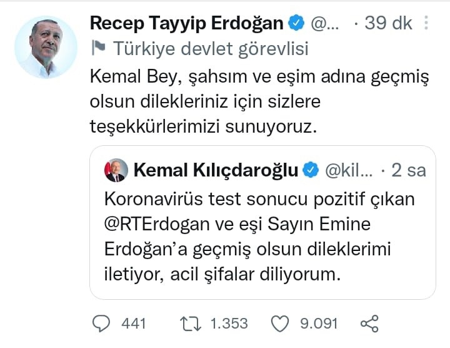Screen dimensions: 450x348
Task: Click the 1.353 retweet count
Action: coord(229,323)
